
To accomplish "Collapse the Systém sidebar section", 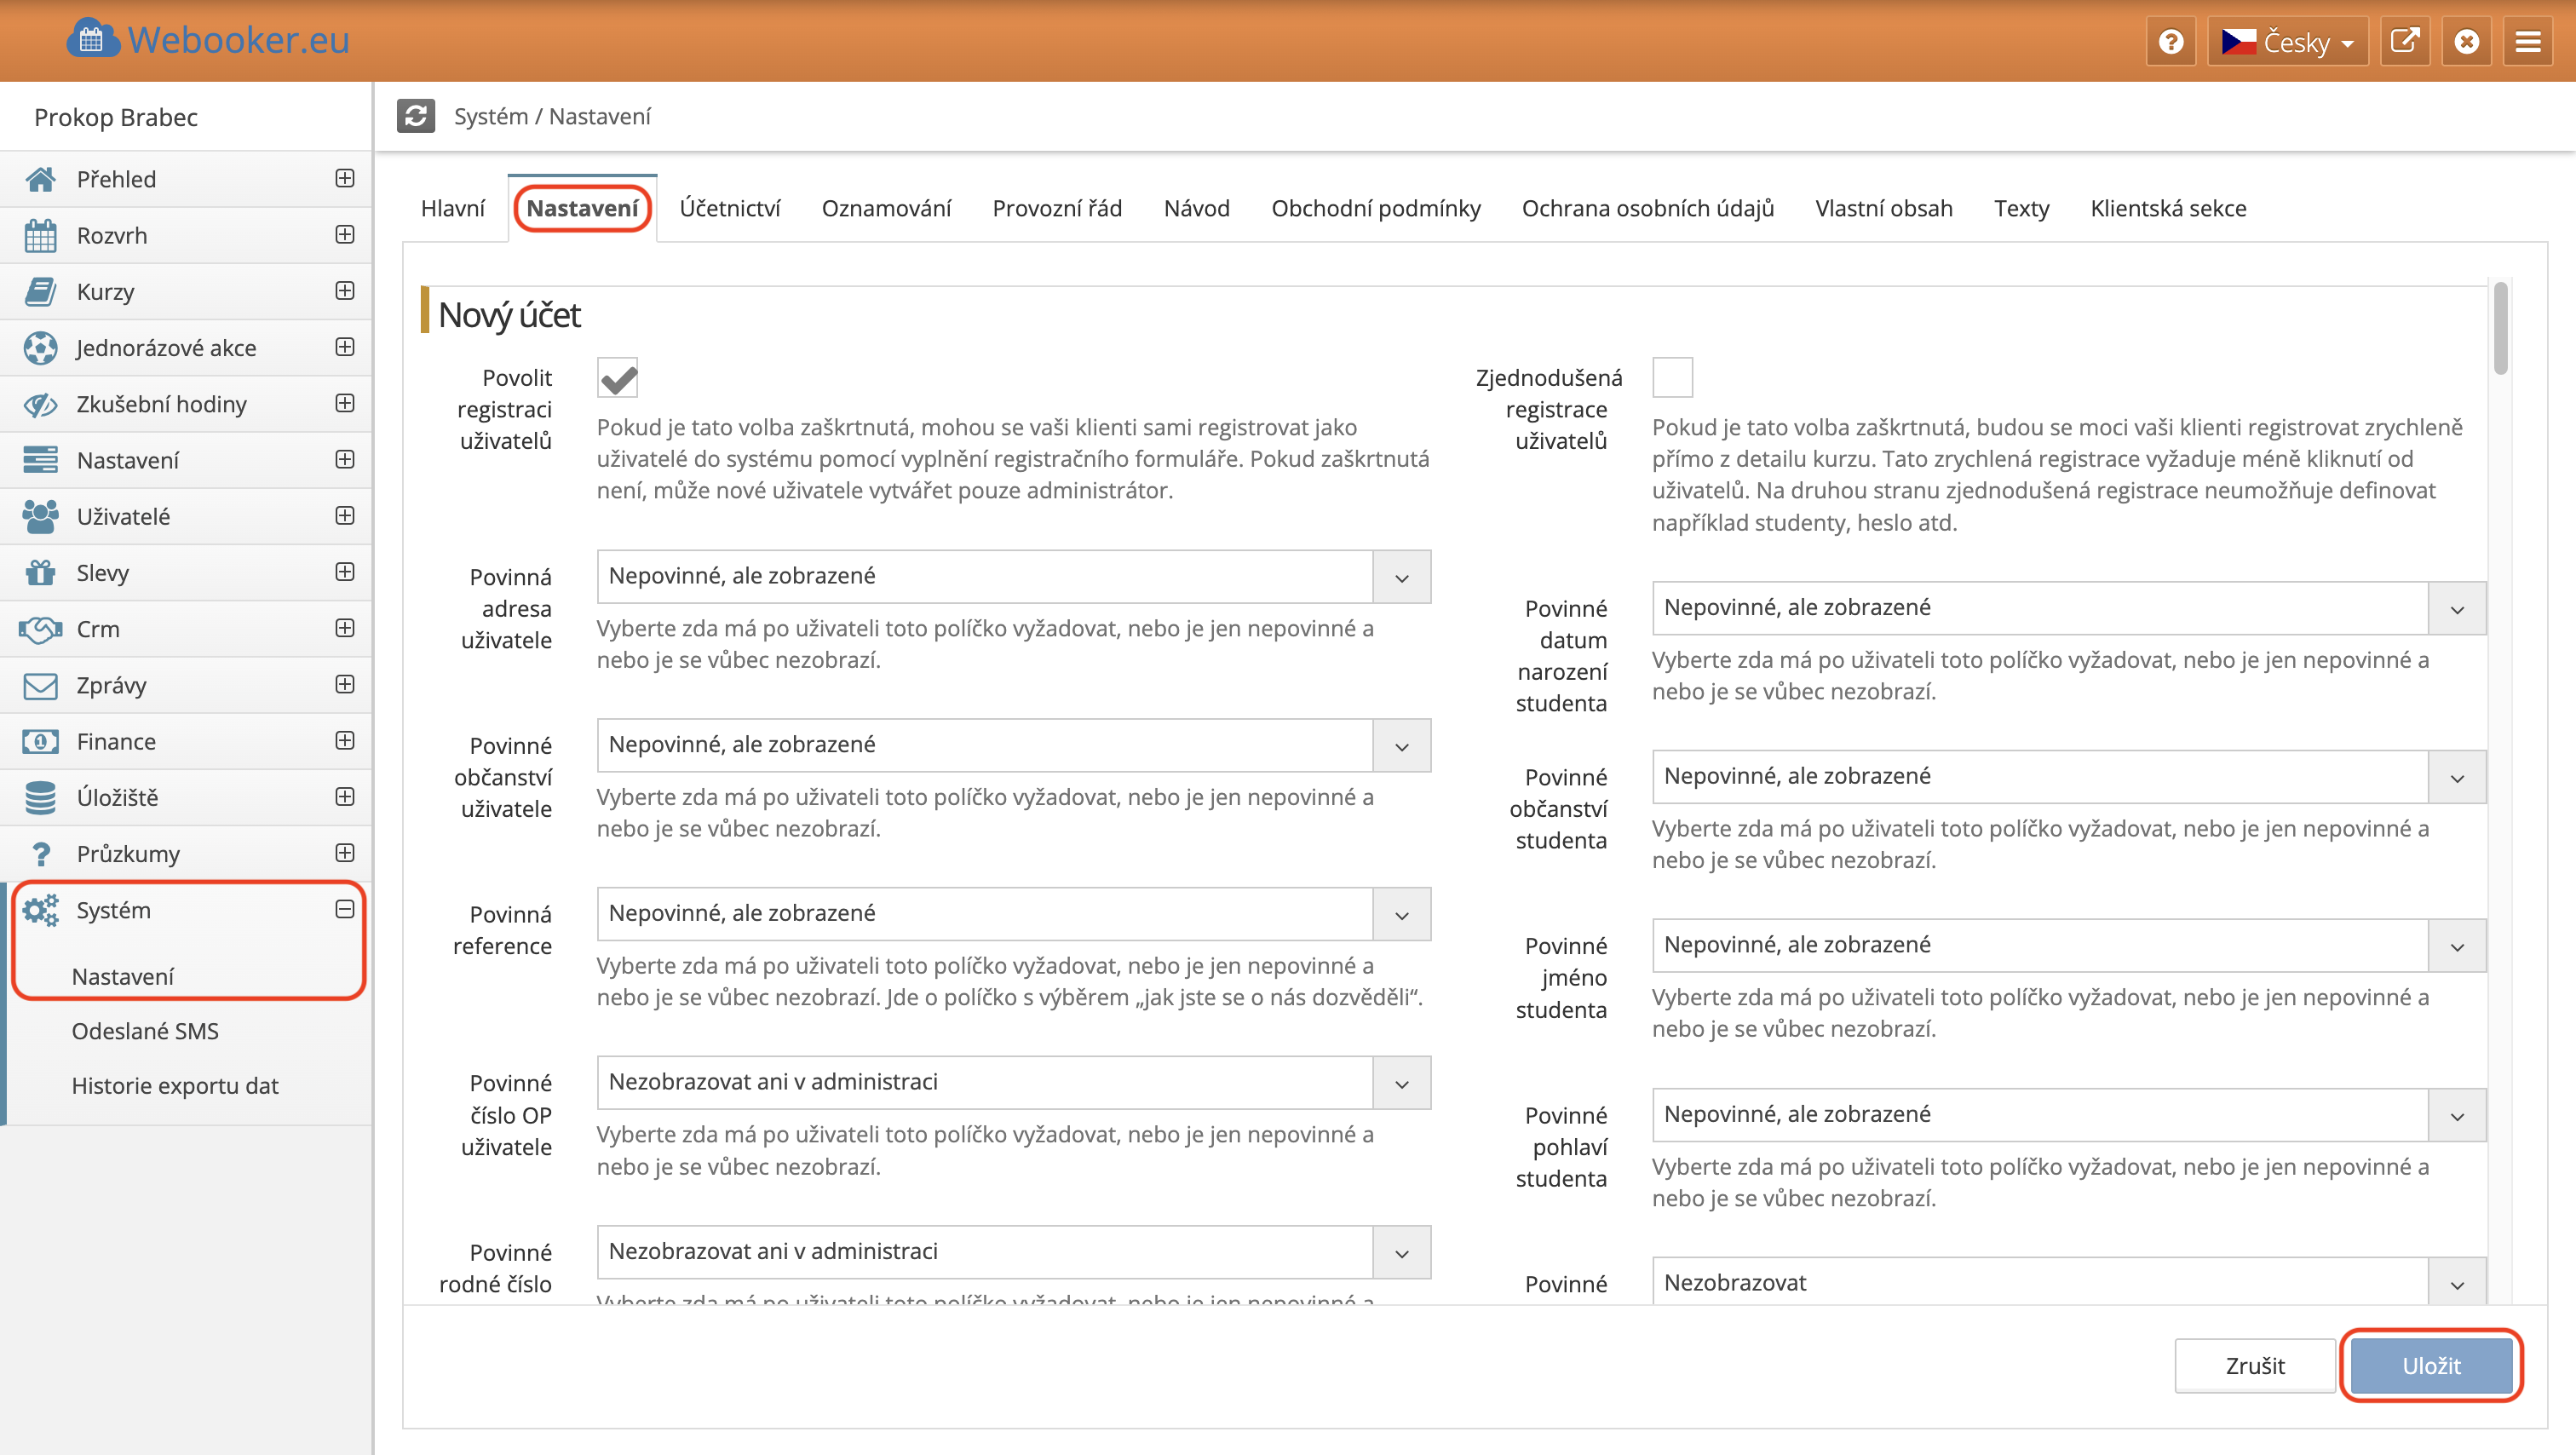I will [345, 909].
